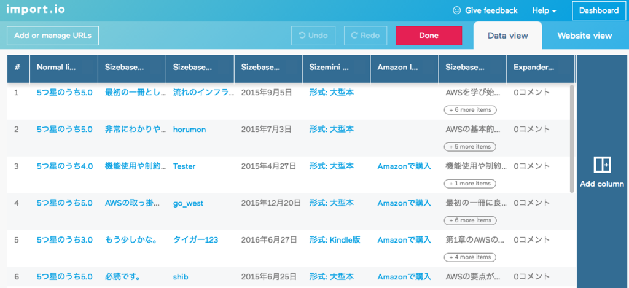Viewport: 629px width, 288px height.
Task: Click the Give feedback smiley icon
Action: [456, 10]
